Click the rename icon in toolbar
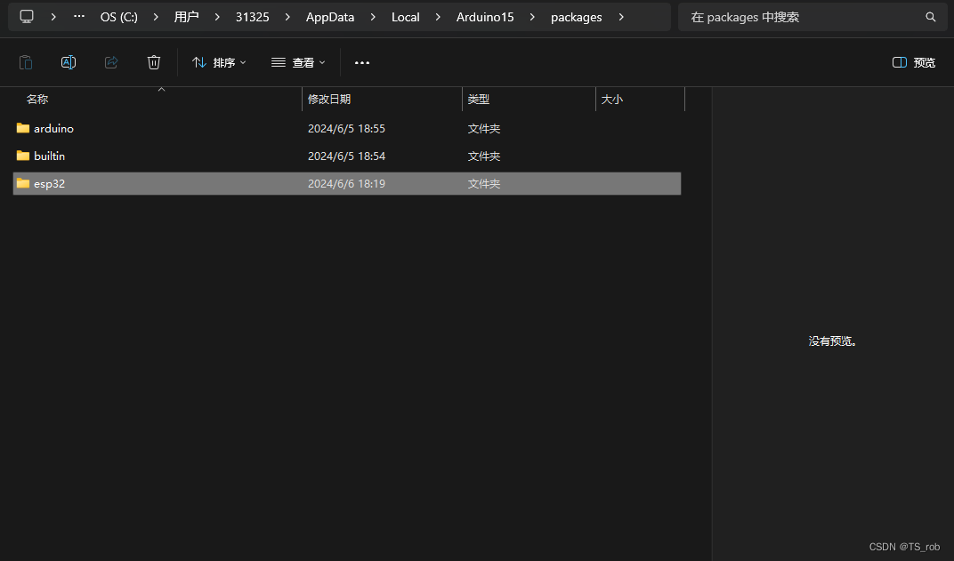 (x=69, y=62)
